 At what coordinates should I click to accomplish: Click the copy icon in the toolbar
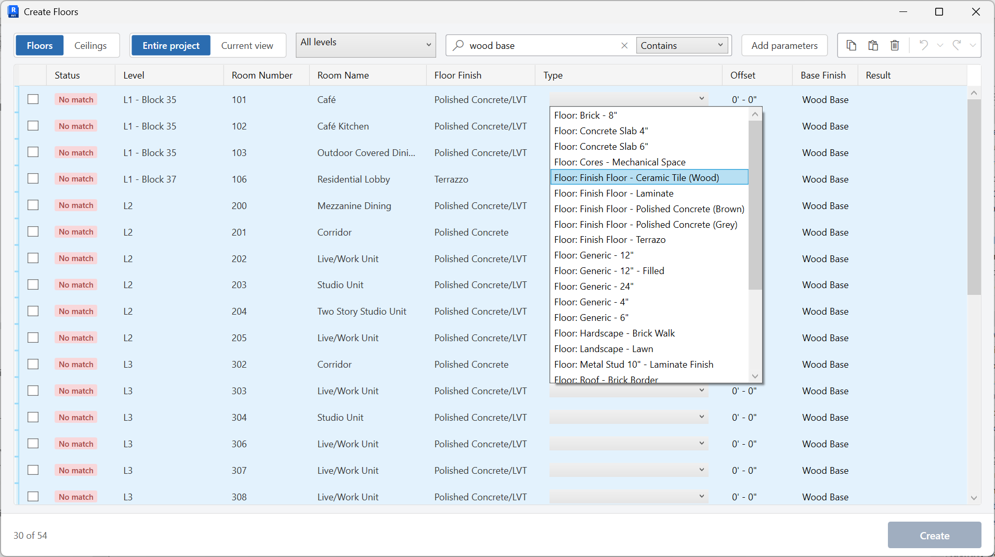pos(852,45)
